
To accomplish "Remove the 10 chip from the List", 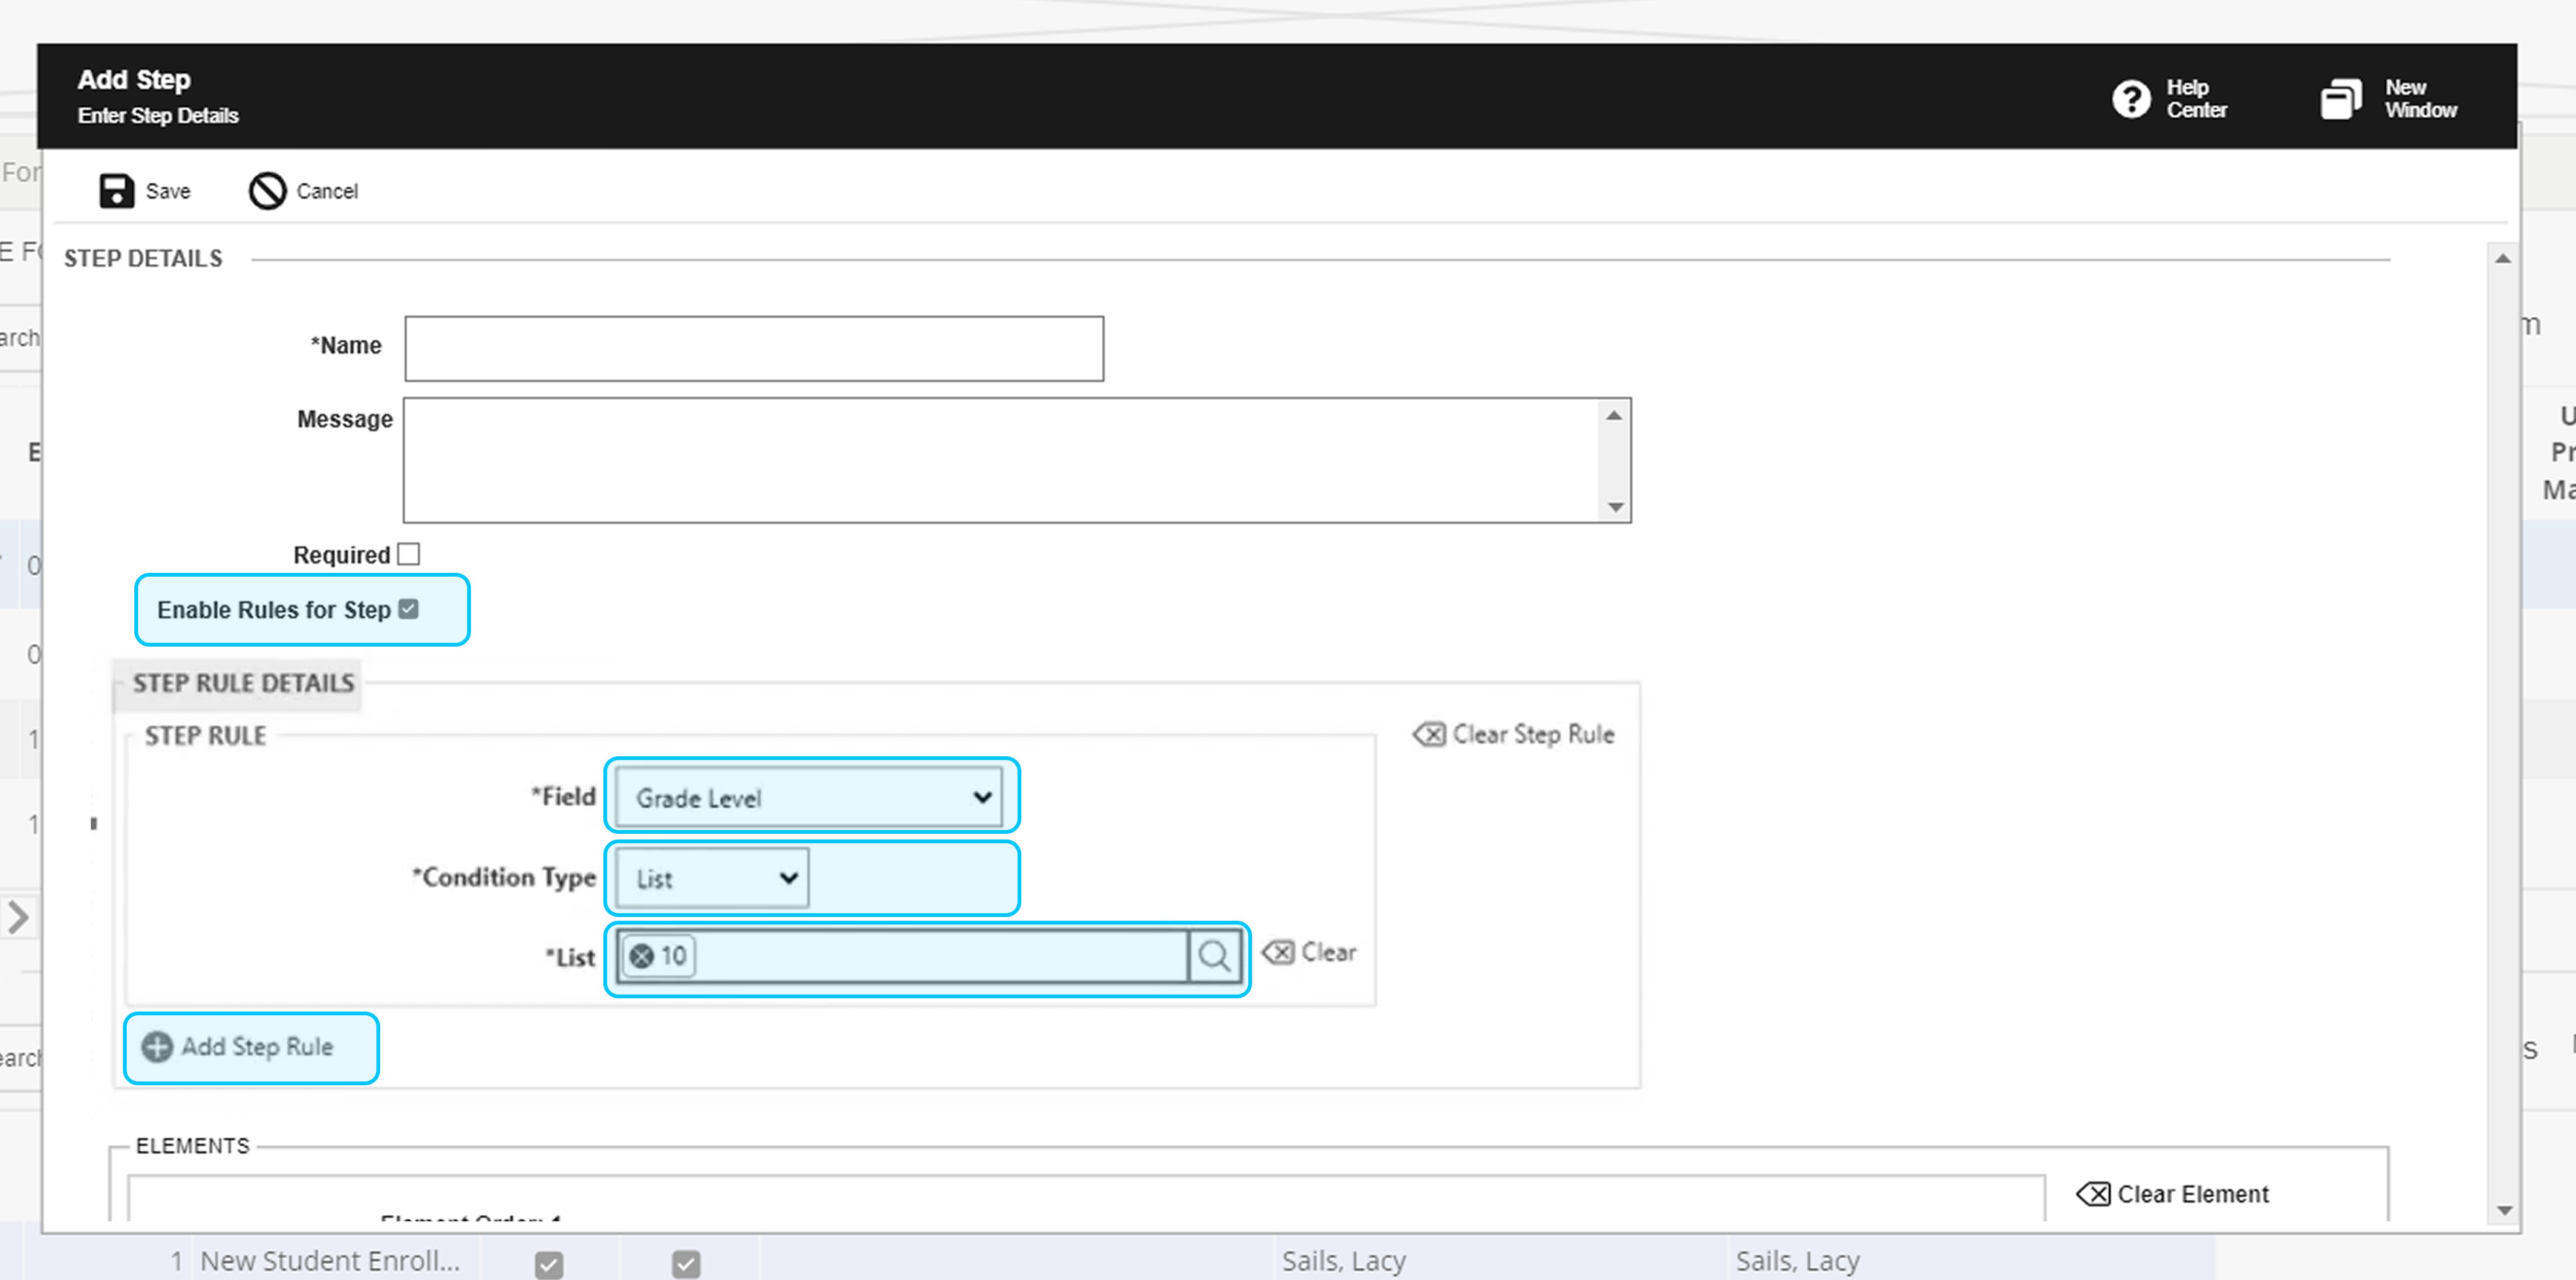I will [x=642, y=956].
